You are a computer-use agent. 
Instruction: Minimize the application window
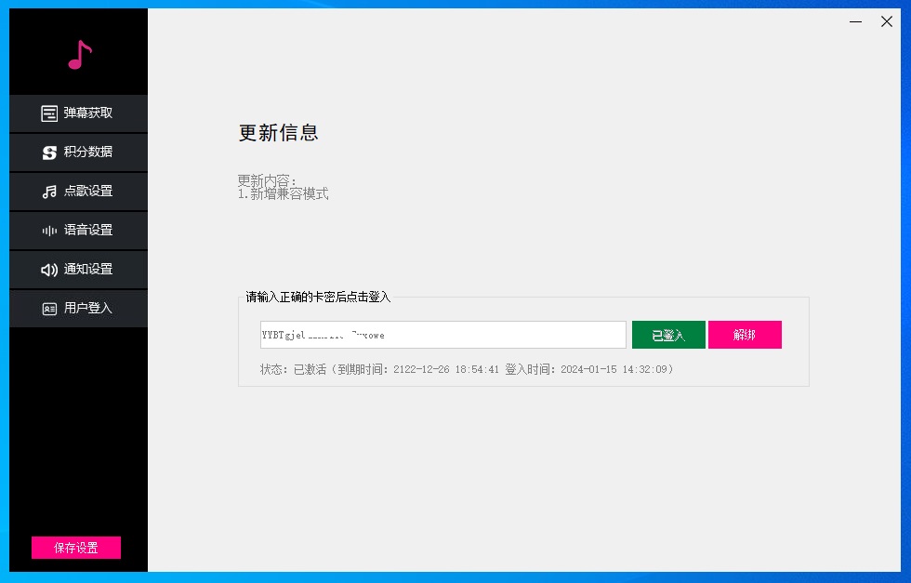pyautogui.click(x=855, y=21)
